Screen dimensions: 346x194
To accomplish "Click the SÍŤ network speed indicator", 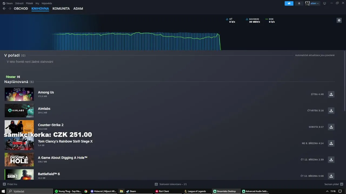I will (x=231, y=20).
